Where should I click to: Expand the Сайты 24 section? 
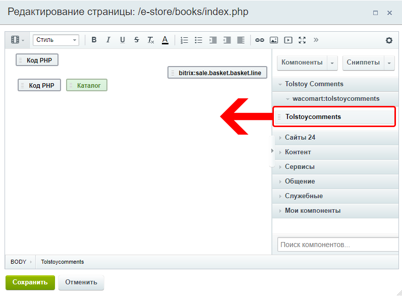pyautogui.click(x=335, y=138)
